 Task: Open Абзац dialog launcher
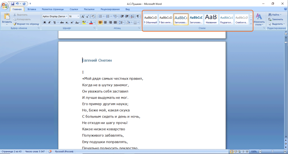[139, 28]
